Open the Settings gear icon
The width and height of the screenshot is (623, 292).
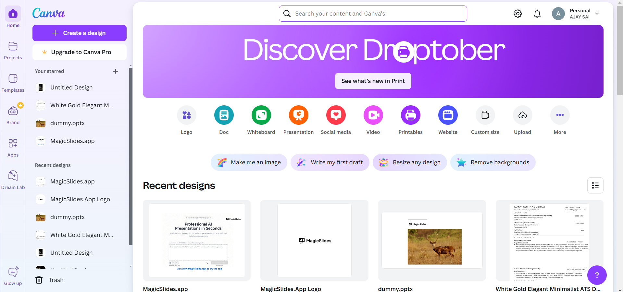pyautogui.click(x=518, y=14)
